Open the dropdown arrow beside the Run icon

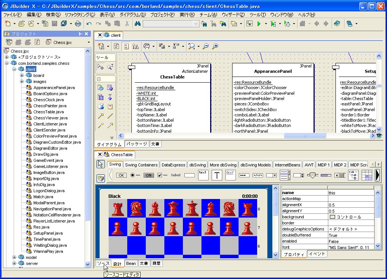[x=265, y=24]
